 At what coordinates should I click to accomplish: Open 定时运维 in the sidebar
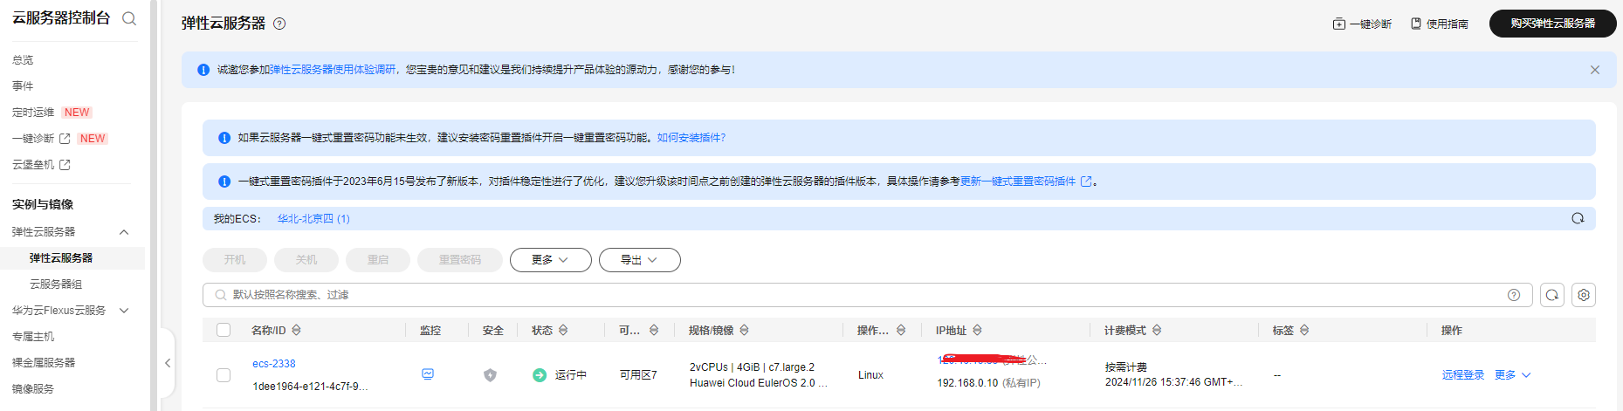(33, 113)
